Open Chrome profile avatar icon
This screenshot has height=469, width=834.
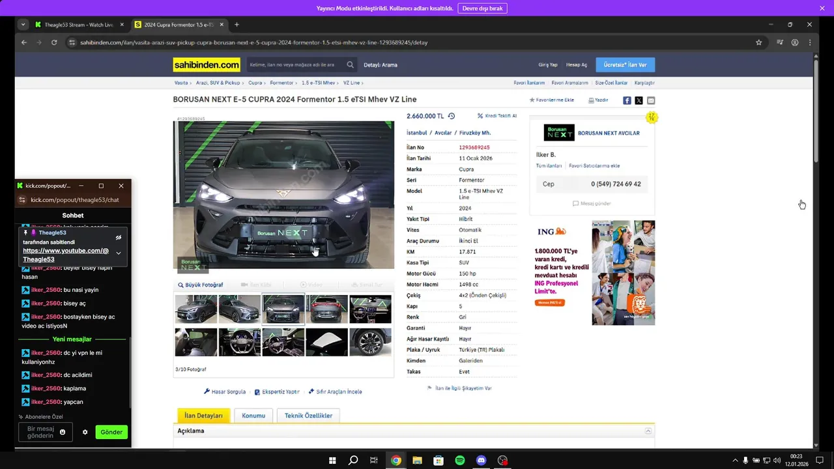(795, 42)
